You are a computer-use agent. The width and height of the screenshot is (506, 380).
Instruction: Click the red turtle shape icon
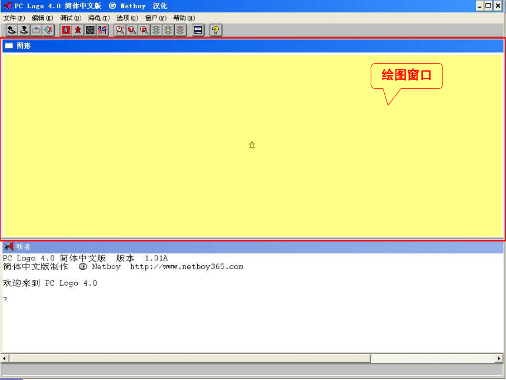pyautogui.click(x=78, y=30)
